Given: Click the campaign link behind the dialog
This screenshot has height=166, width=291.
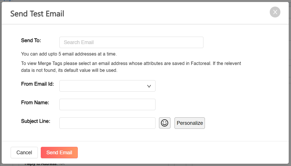Looking at the screenshot, I should point(6,1).
